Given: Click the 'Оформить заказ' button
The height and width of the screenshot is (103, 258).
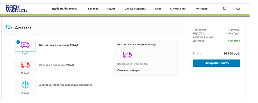Looking at the screenshot, I should [216, 63].
